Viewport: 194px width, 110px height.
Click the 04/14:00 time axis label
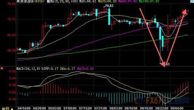pos(24,108)
